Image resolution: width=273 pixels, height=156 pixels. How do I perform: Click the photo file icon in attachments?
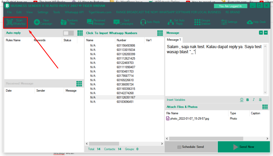pos(168,119)
